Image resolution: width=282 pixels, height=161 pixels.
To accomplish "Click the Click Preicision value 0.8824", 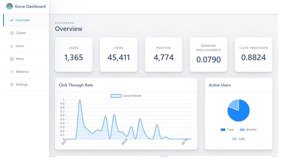I will pyautogui.click(x=253, y=58).
